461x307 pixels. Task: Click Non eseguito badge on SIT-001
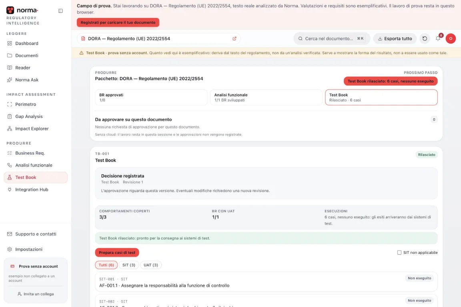click(419, 278)
